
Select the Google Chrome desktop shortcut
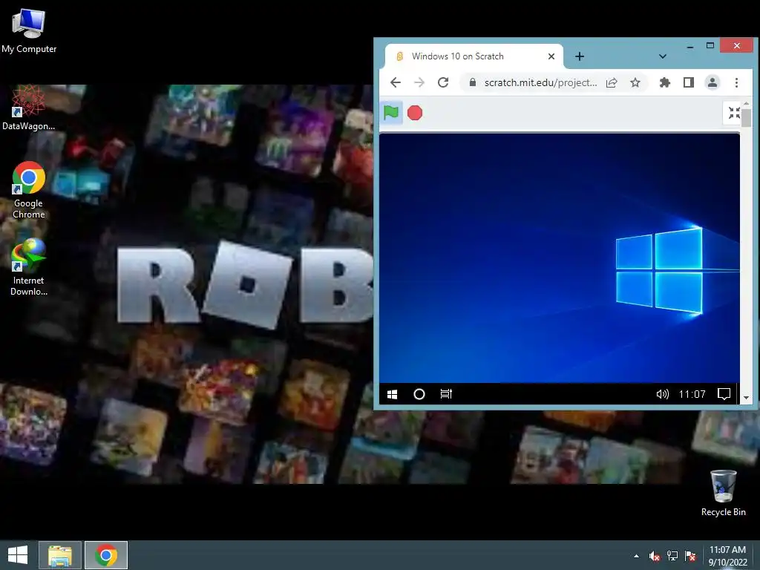(29, 191)
